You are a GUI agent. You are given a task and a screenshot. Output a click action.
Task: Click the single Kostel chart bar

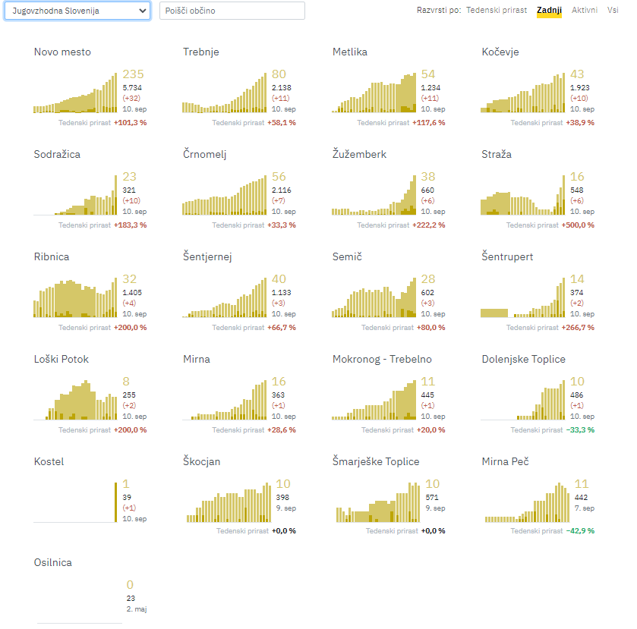click(x=115, y=502)
